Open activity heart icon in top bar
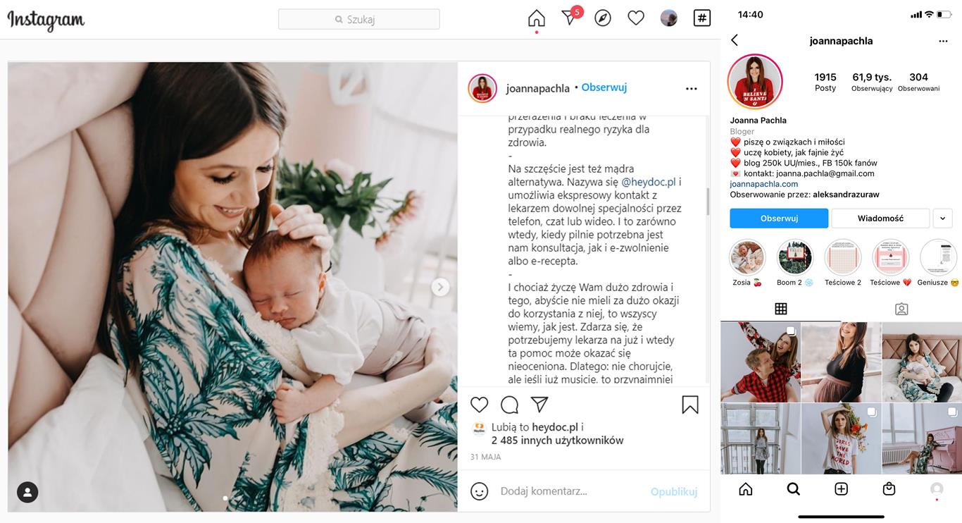962x523 pixels. pyautogui.click(x=636, y=18)
